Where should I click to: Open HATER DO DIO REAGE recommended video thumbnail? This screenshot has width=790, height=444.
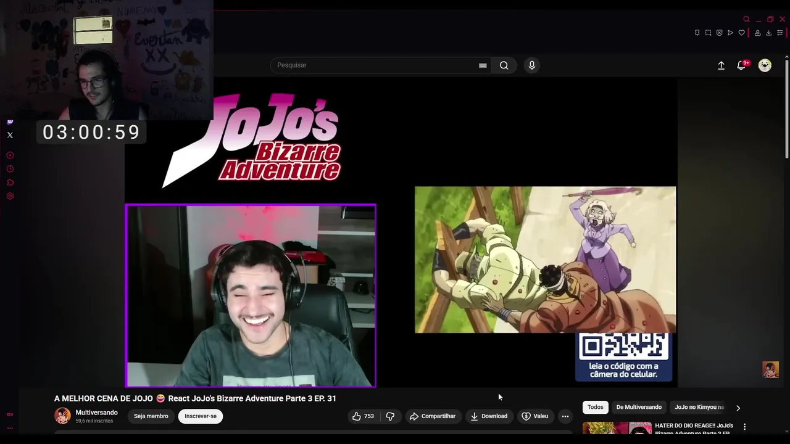[617, 428]
